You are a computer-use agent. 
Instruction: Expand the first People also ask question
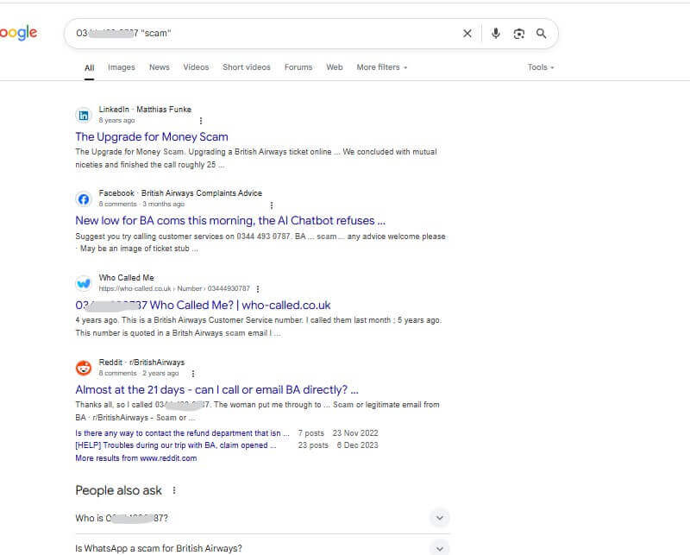click(x=262, y=518)
